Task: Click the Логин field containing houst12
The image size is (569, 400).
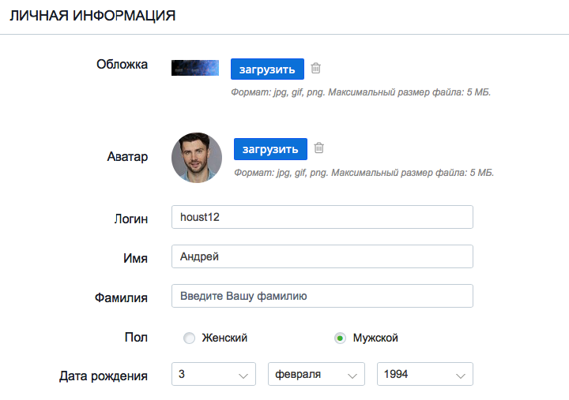Action: (322, 217)
